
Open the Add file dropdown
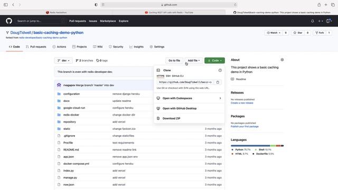tap(194, 61)
